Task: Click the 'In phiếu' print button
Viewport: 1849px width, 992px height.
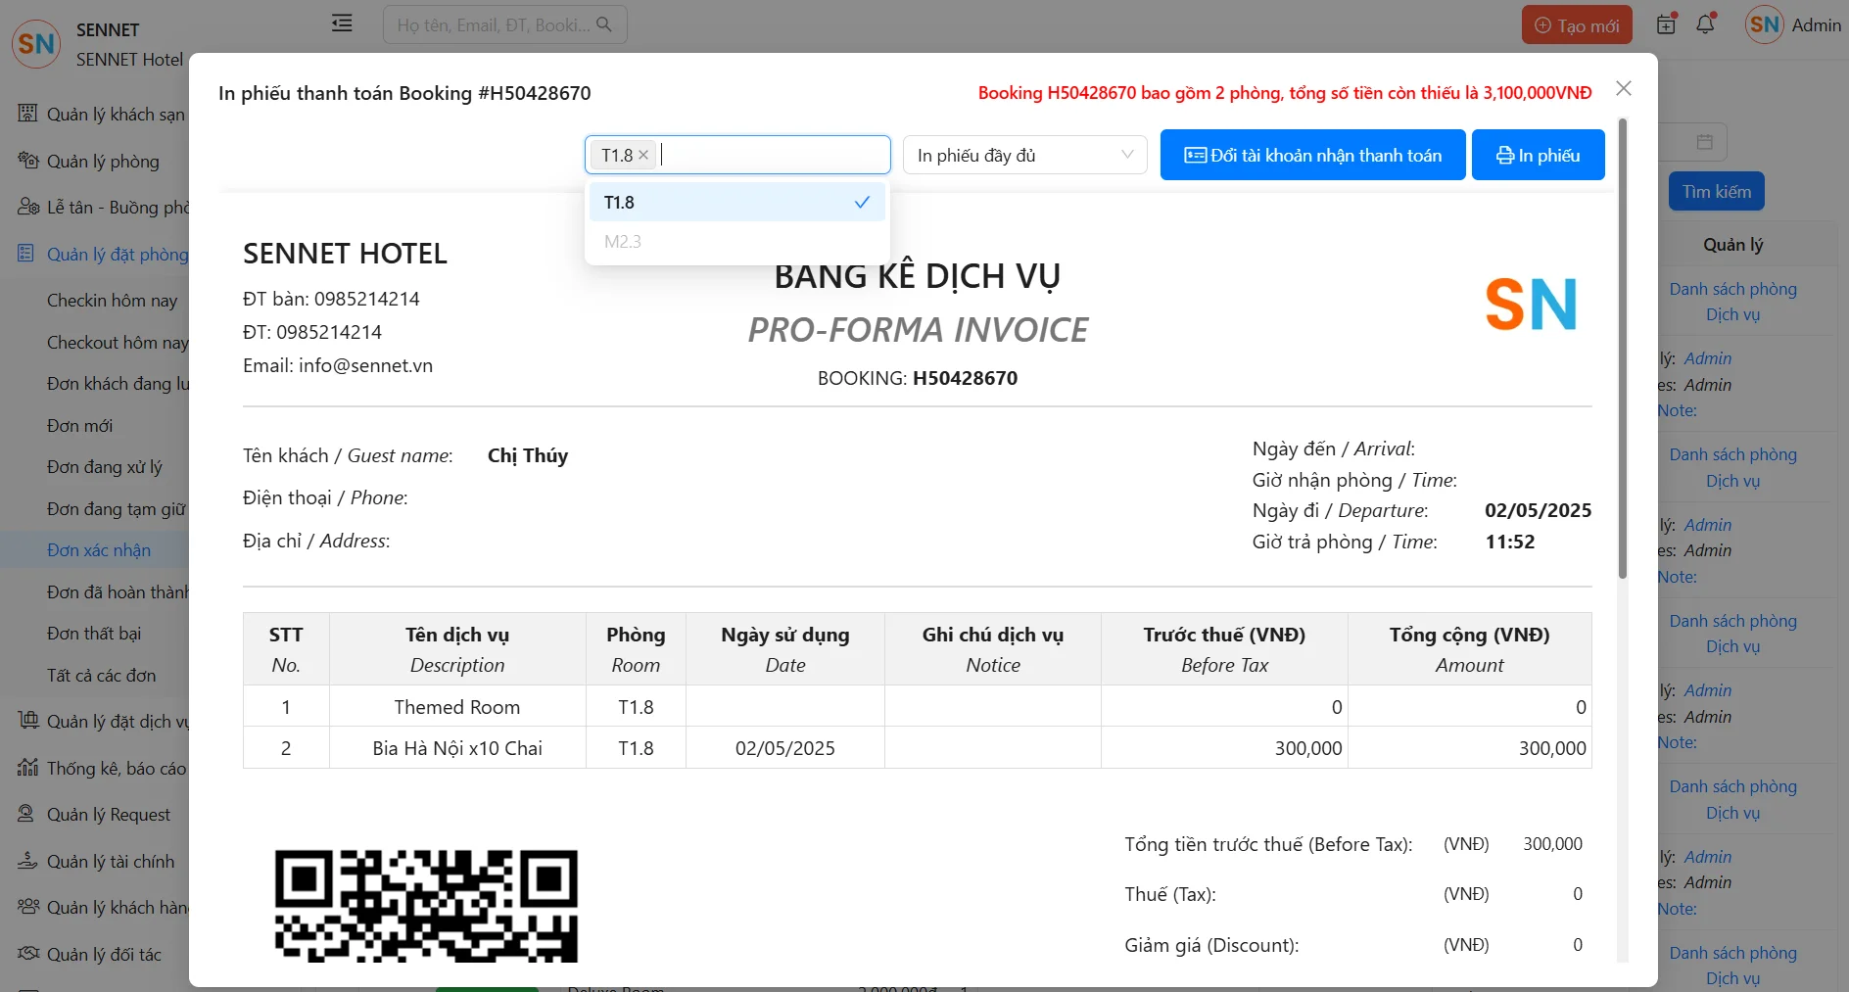Action: [1538, 156]
